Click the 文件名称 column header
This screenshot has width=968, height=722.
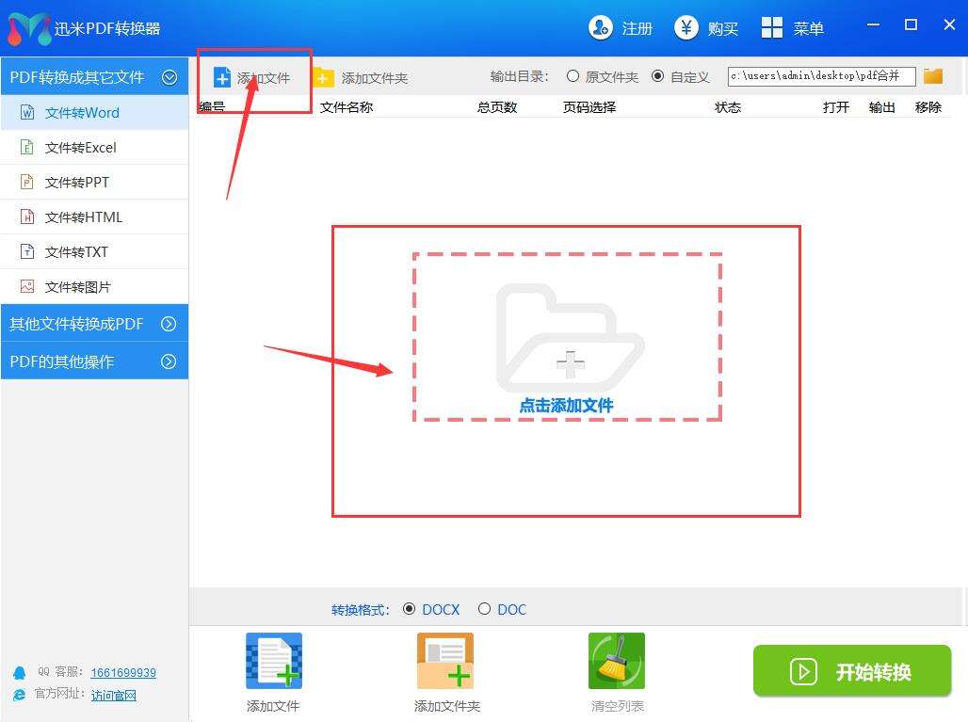[347, 107]
